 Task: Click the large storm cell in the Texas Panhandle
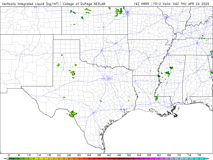point(73,73)
